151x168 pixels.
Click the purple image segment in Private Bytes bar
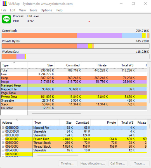[82, 46]
